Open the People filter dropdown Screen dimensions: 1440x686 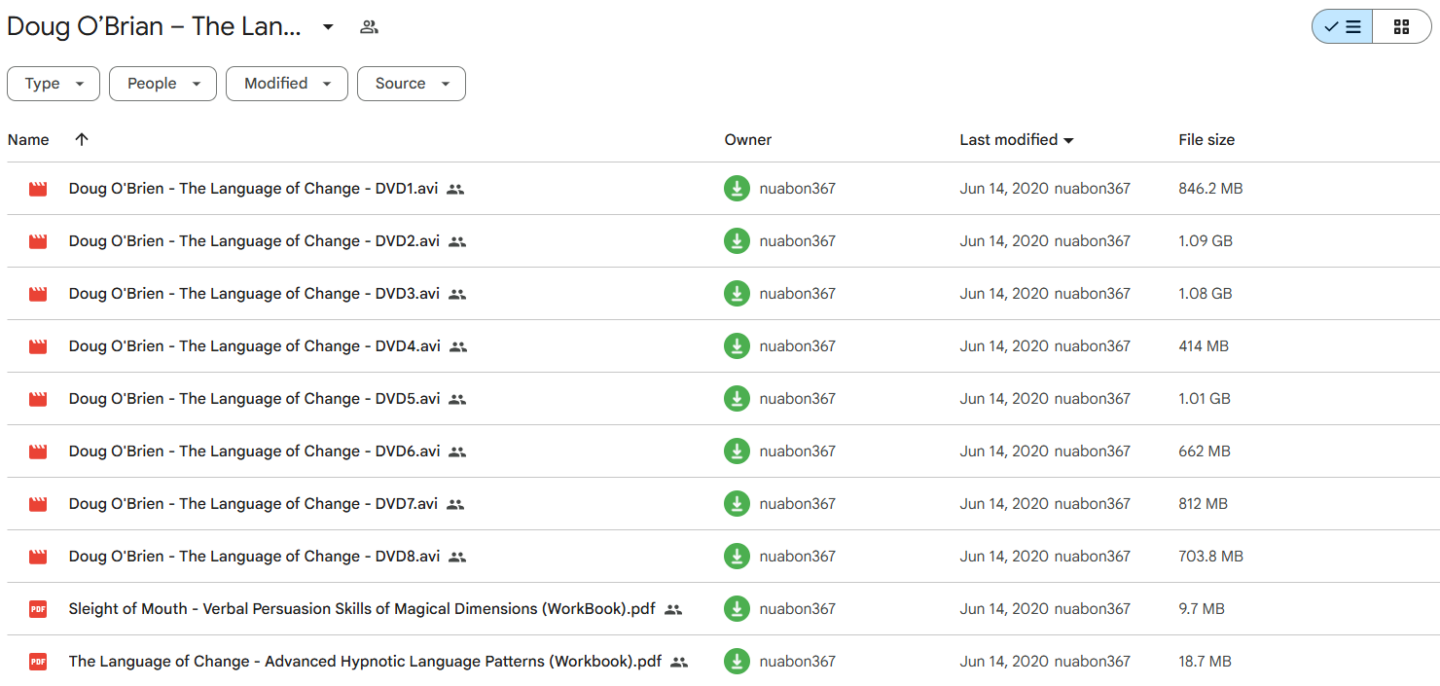click(162, 84)
